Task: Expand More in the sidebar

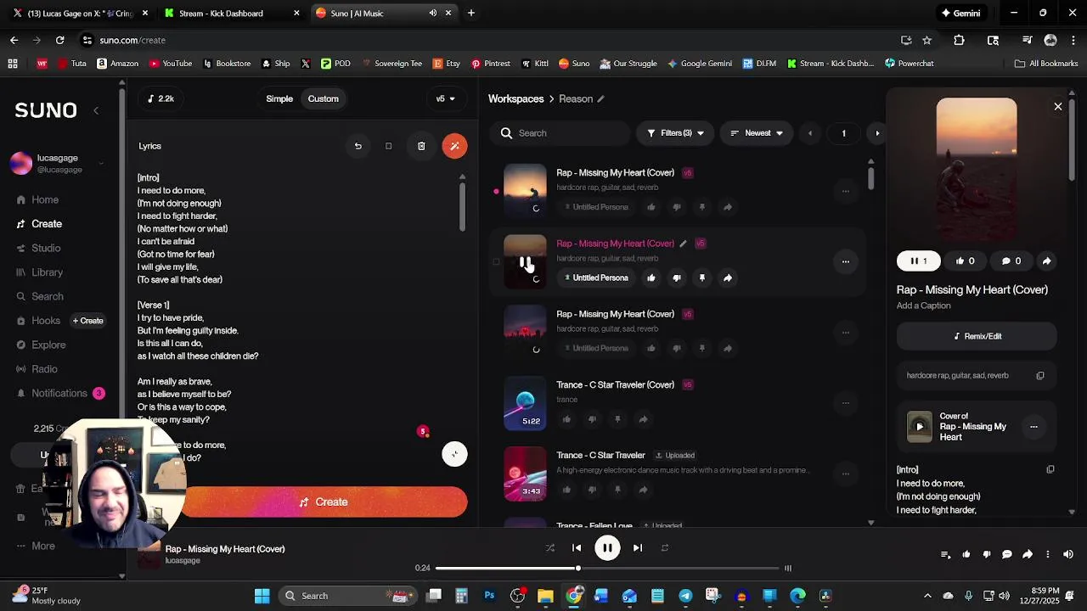Action: pyautogui.click(x=36, y=546)
